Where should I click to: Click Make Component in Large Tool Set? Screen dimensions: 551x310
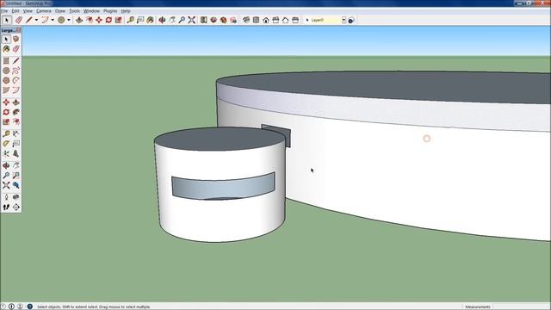point(15,39)
